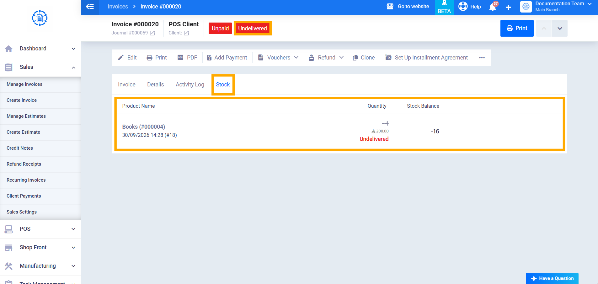Go to next invoice with down arrow
Viewport: 598px width, 284px height.
(x=560, y=28)
